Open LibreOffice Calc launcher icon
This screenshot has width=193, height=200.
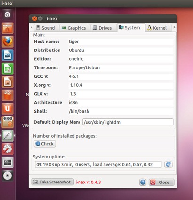(x=8, y=68)
